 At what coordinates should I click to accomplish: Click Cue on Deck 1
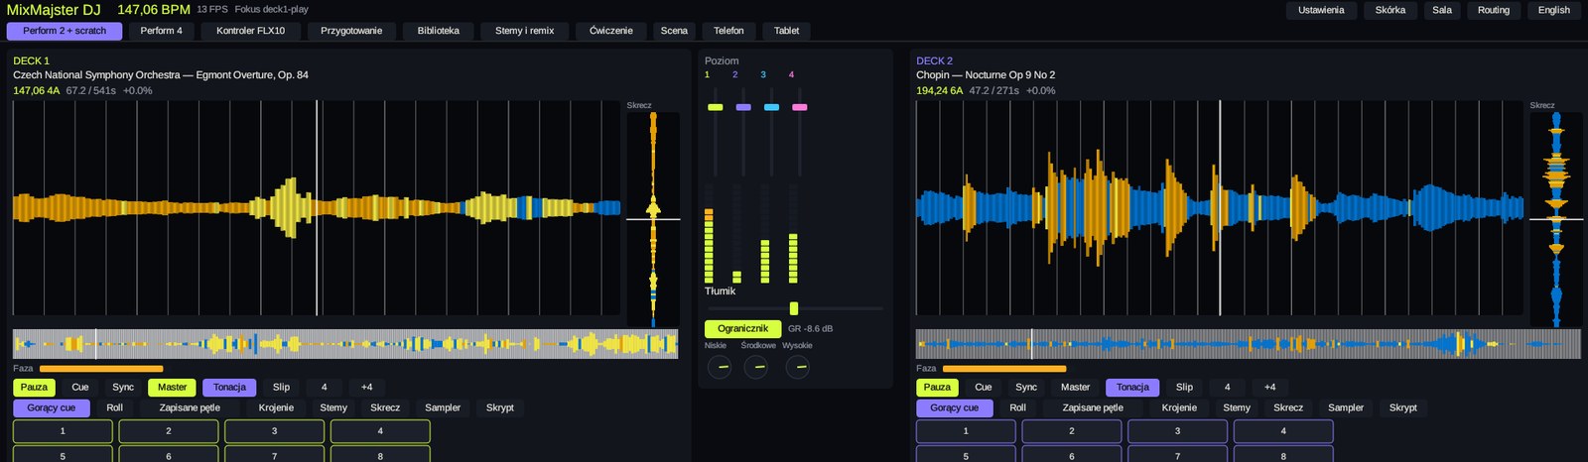[x=80, y=388]
